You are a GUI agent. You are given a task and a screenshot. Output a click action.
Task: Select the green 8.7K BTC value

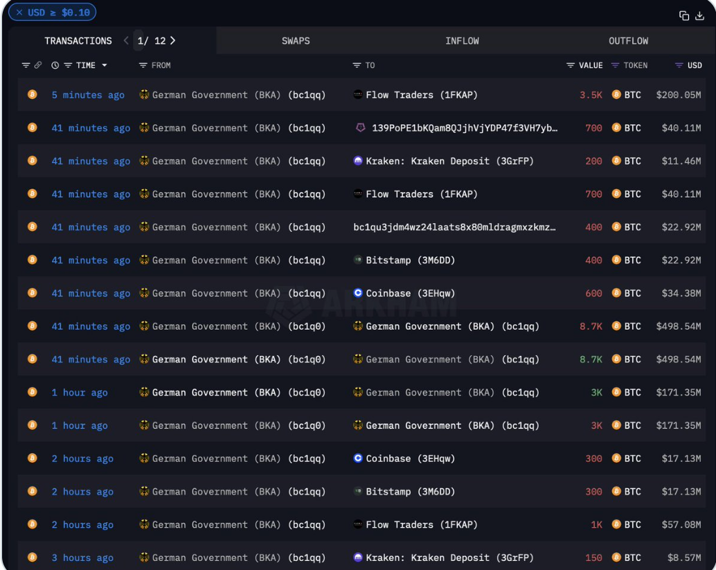coord(591,359)
